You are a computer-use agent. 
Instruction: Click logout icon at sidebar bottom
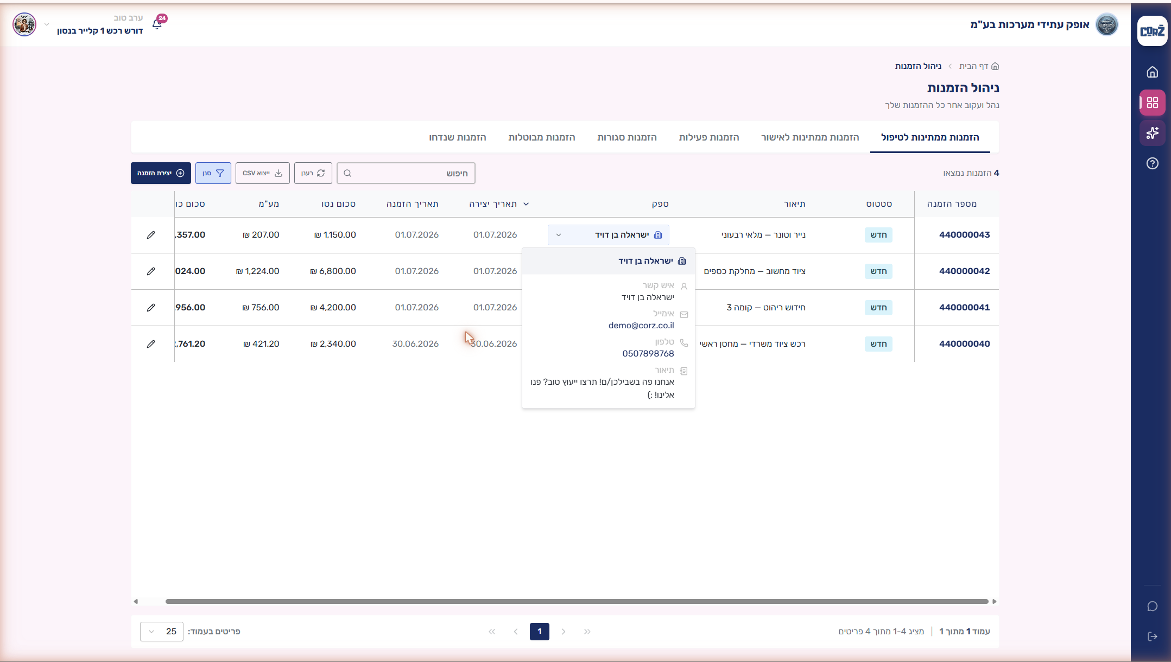[1152, 636]
